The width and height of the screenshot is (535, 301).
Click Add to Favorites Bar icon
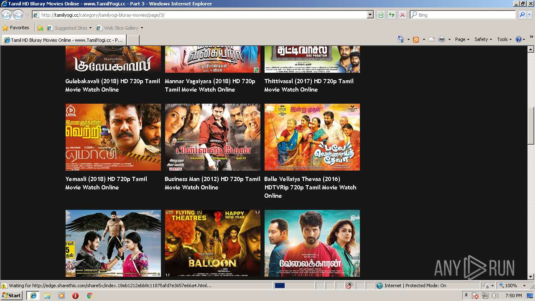pyautogui.click(x=40, y=28)
